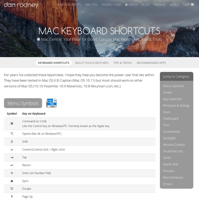The image size is (199, 199).
Task: Jump to Safari category
Action: click(x=167, y=158)
